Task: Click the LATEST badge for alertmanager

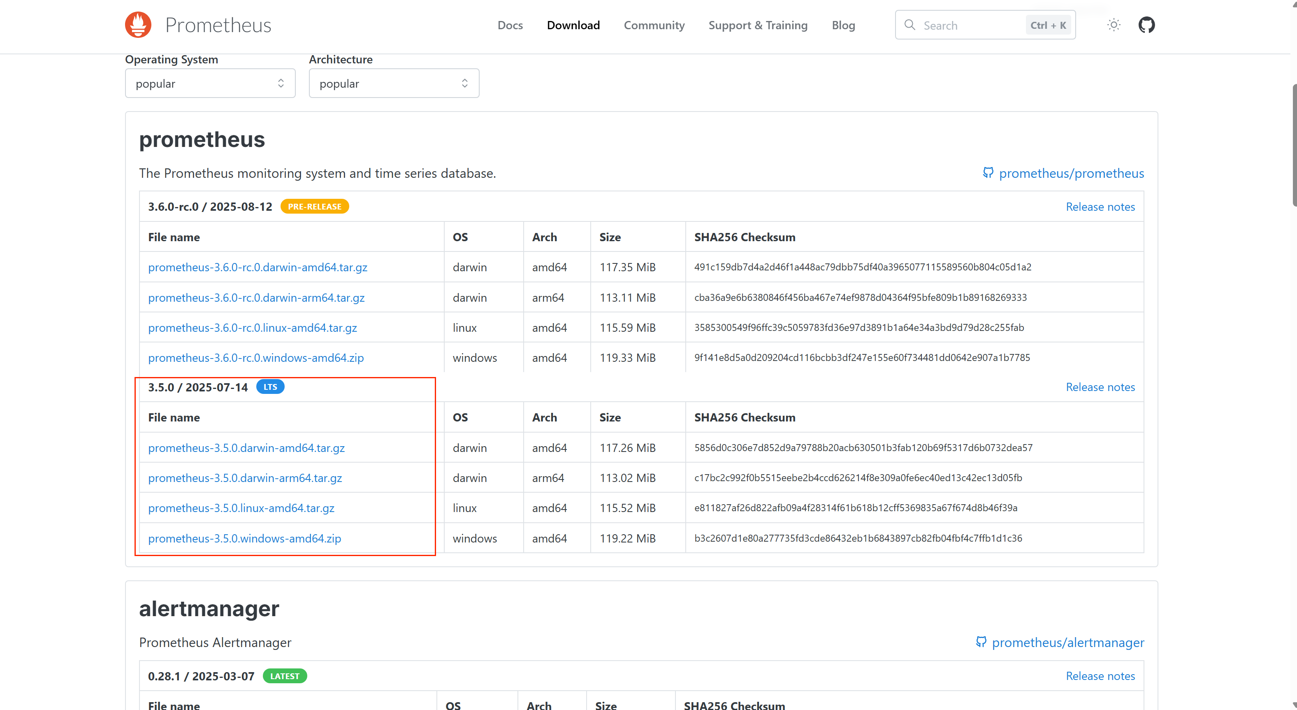Action: pyautogui.click(x=285, y=676)
